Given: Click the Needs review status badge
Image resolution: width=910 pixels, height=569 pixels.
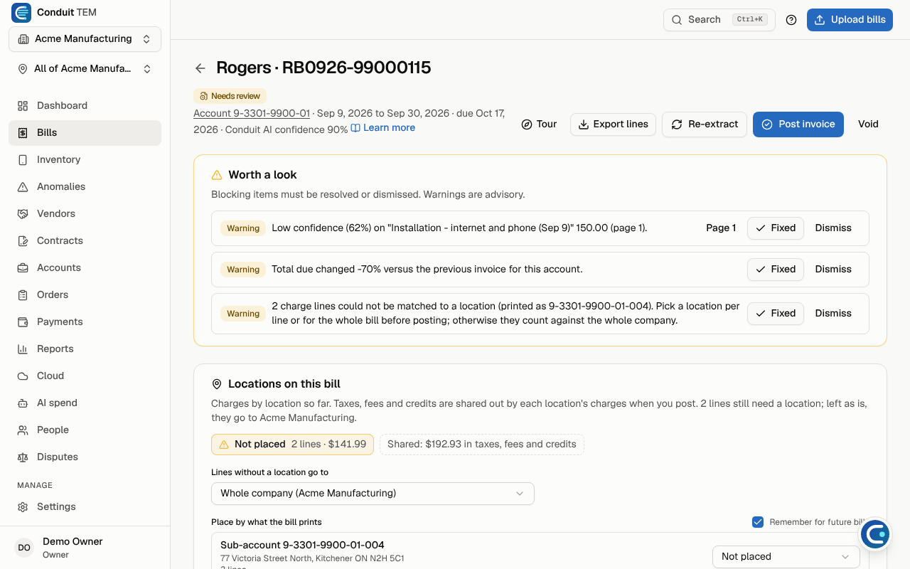Looking at the screenshot, I should point(230,96).
